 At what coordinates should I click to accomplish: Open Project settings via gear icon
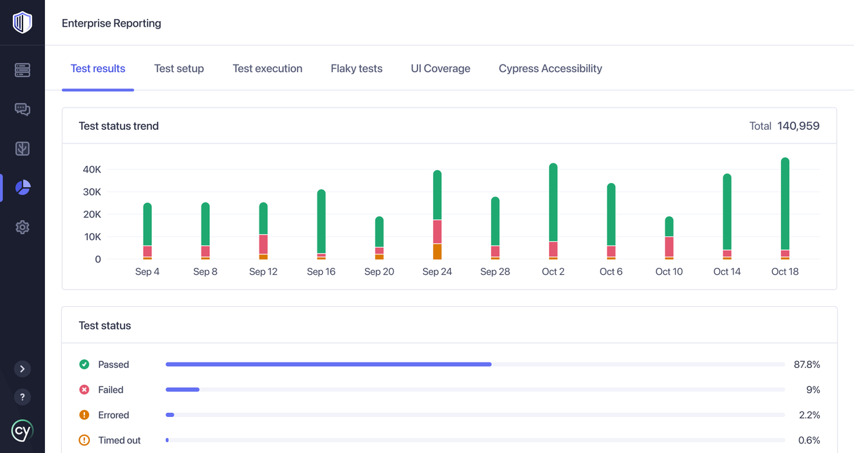pyautogui.click(x=22, y=227)
